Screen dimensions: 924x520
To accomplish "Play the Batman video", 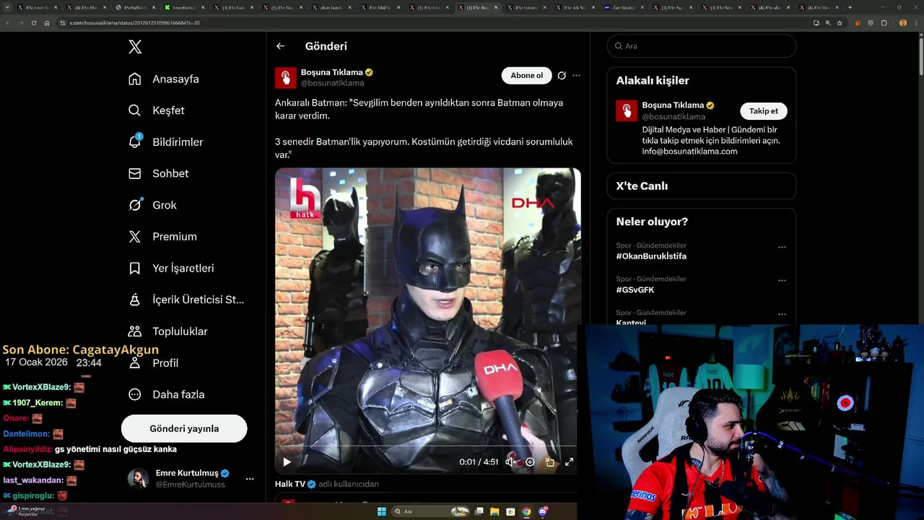I will click(x=287, y=462).
